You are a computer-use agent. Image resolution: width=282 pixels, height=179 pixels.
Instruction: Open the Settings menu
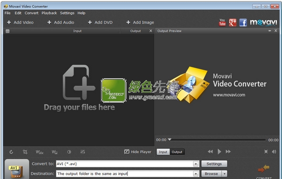67,13
